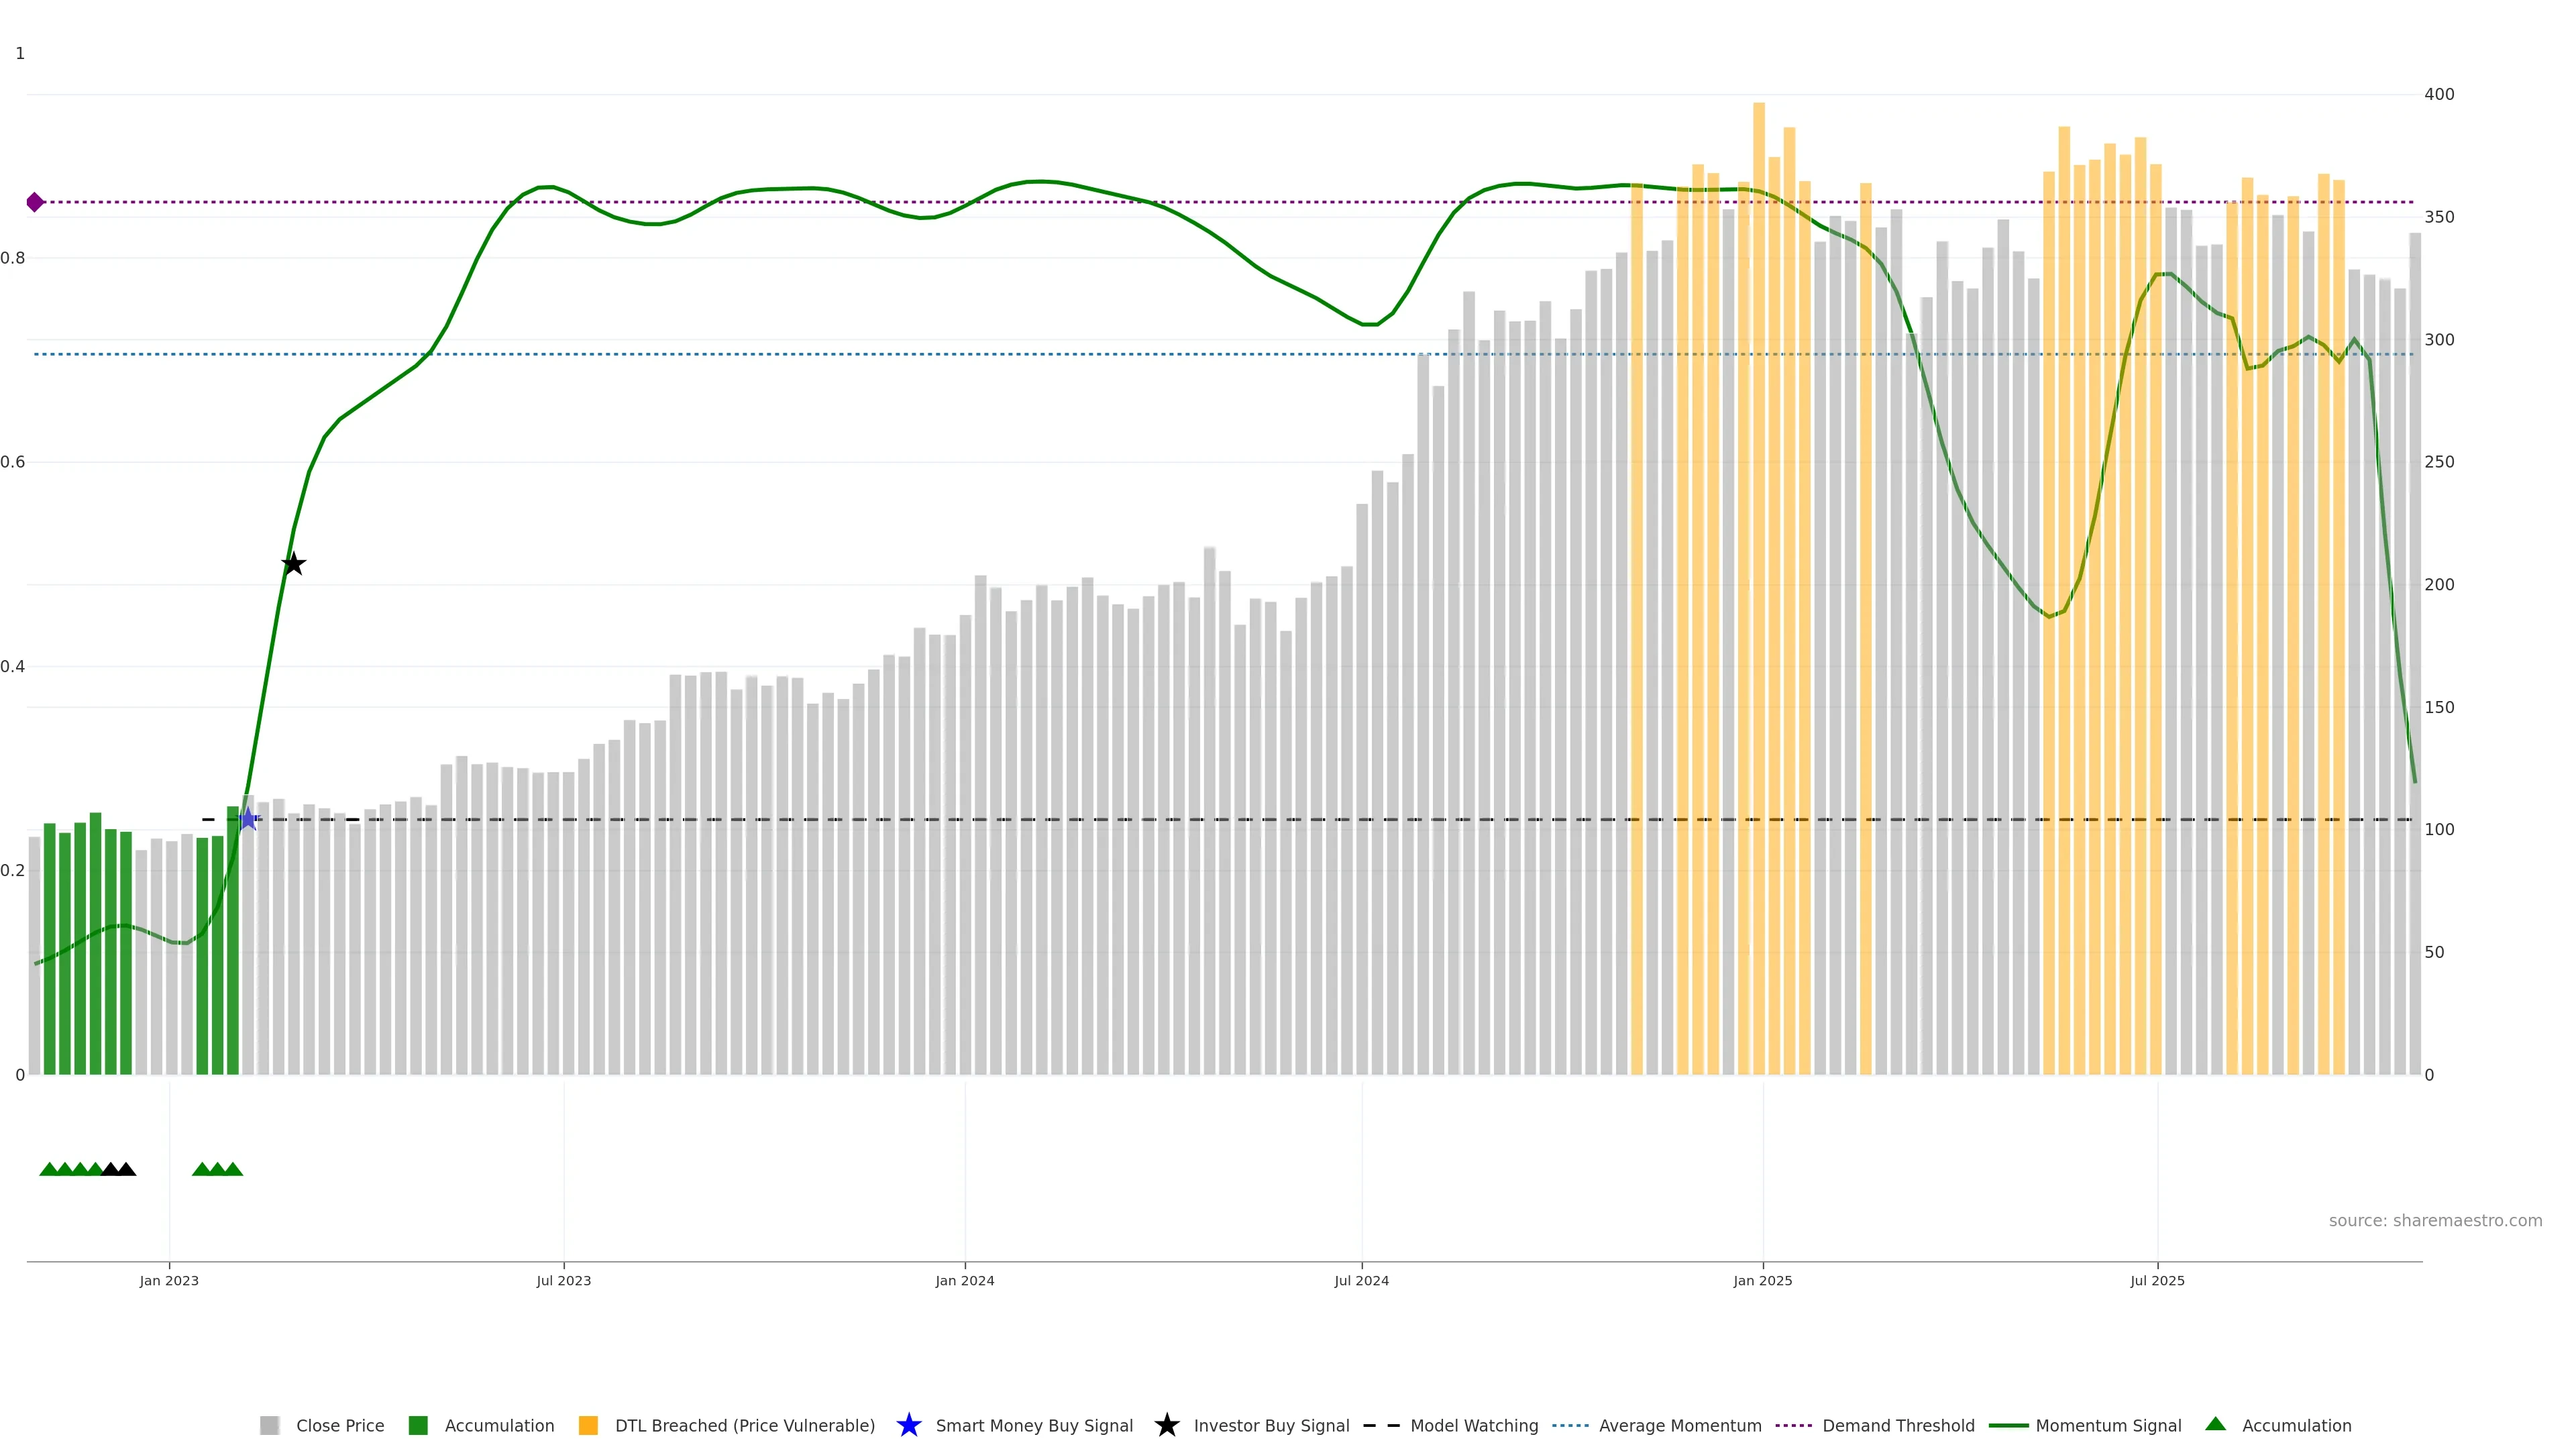This screenshot has width=2576, height=1449.
Task: Toggle Model Watching dashed line legend
Action: point(1473,1426)
